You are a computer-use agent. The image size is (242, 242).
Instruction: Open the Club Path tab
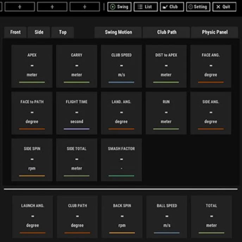pyautogui.click(x=167, y=32)
